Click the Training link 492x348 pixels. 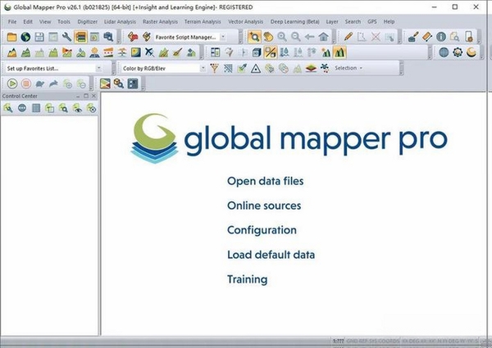point(248,279)
